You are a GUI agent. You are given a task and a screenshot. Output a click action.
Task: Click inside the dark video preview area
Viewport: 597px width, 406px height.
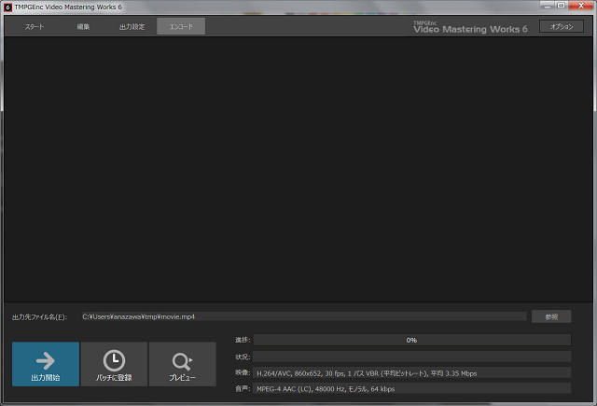coord(298,168)
